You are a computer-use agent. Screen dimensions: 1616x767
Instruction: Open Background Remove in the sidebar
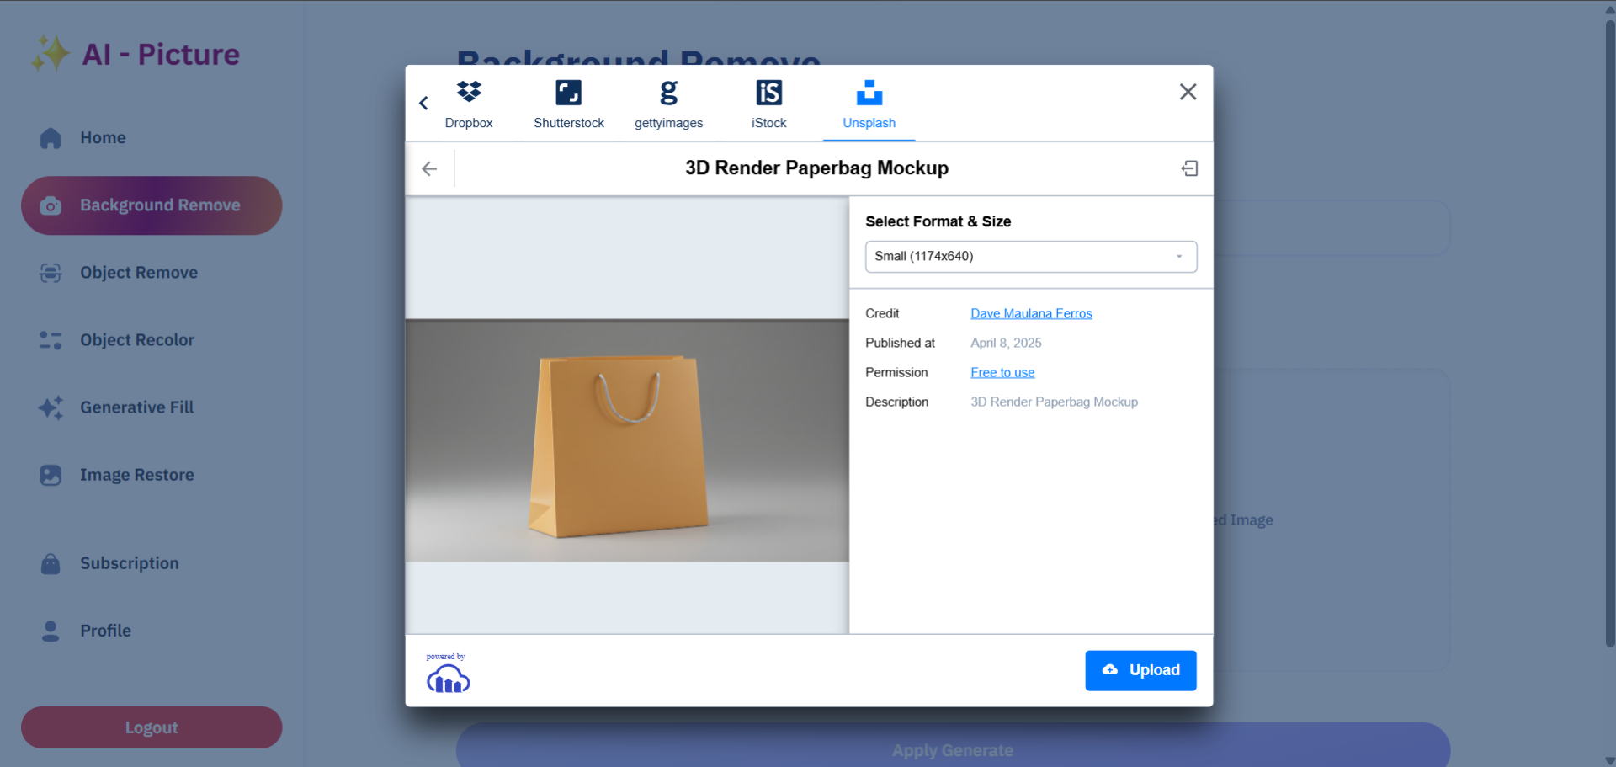pyautogui.click(x=151, y=205)
